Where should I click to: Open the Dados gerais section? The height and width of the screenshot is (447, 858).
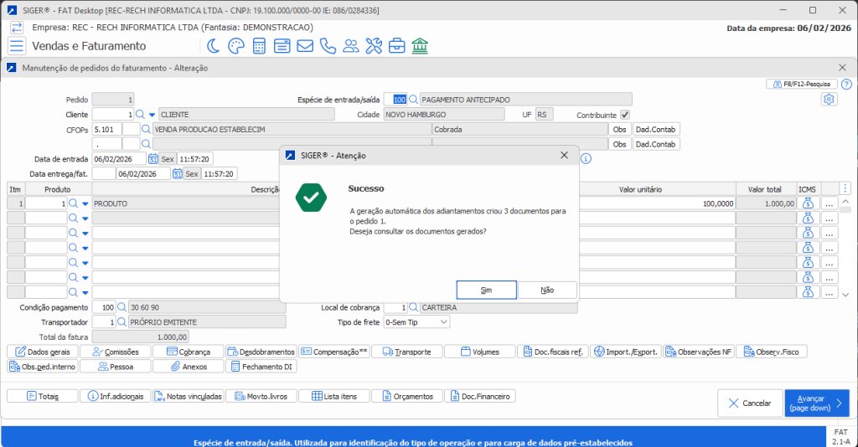(42, 352)
